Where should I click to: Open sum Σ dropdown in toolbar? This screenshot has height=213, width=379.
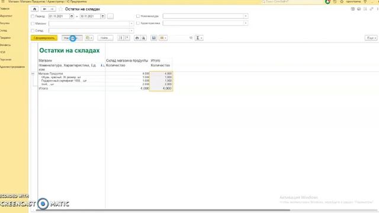(x=199, y=38)
